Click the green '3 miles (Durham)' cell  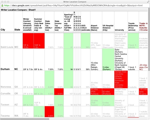pyautogui.click(x=108, y=60)
